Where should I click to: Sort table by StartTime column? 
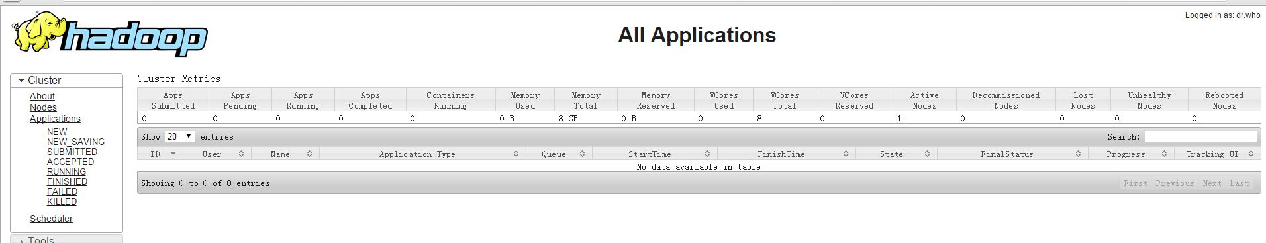[655, 154]
